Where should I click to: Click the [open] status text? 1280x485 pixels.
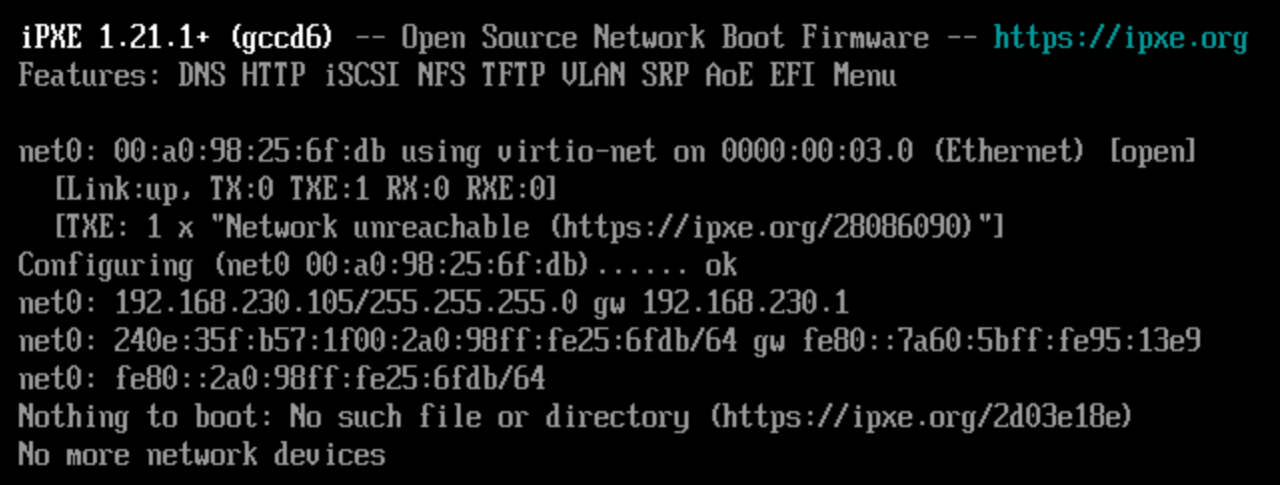(1152, 152)
